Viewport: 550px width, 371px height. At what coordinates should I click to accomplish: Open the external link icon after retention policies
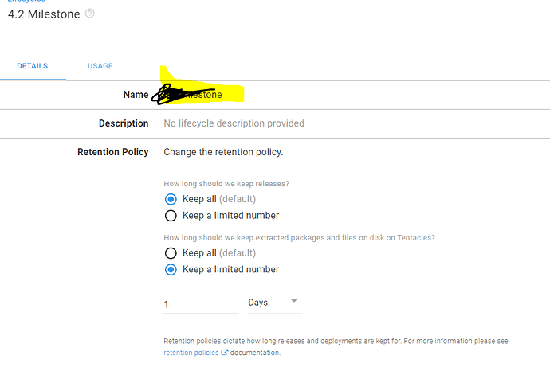(x=224, y=353)
